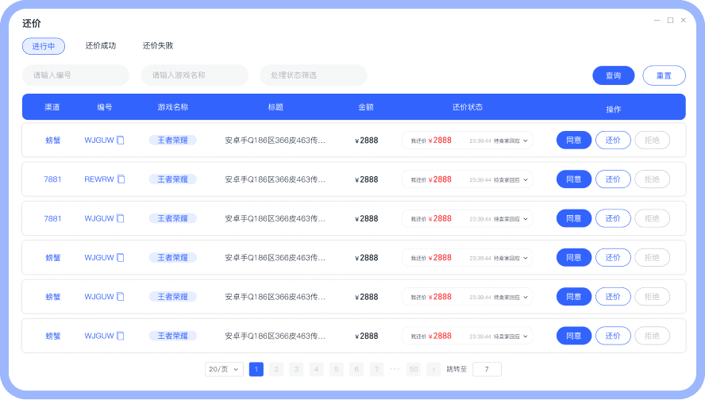This screenshot has width=705, height=400.
Task: Click the 跳转至 page number input
Action: pyautogui.click(x=487, y=369)
